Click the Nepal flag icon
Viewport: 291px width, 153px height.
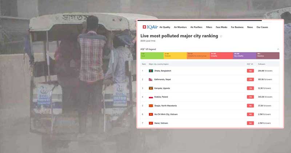[x=151, y=79]
